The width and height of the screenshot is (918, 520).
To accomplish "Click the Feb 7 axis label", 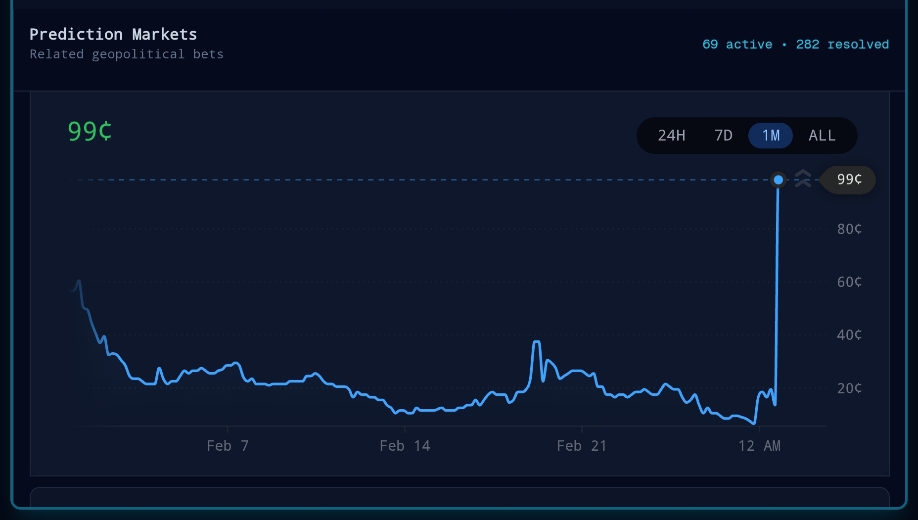I will pyautogui.click(x=228, y=446).
